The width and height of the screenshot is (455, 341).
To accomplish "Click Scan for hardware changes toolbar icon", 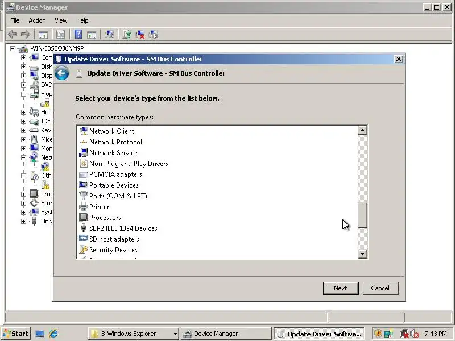I will [109, 35].
